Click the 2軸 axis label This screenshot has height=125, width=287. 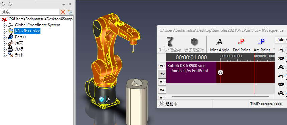point(281,58)
